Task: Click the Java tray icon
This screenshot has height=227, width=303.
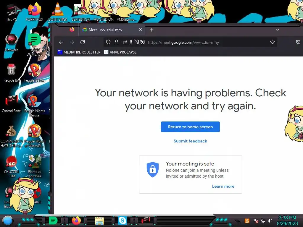Action: (247, 220)
